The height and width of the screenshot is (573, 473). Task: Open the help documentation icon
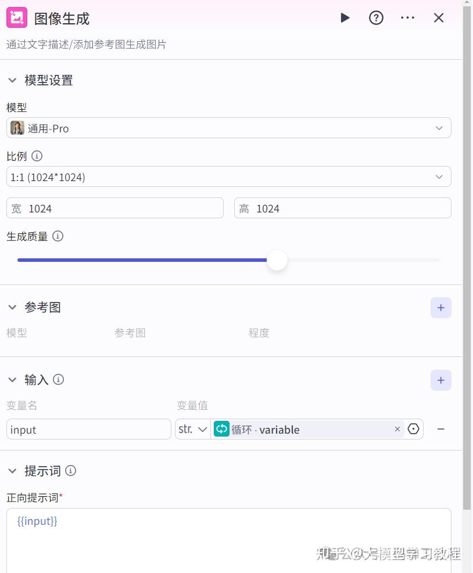(x=376, y=17)
